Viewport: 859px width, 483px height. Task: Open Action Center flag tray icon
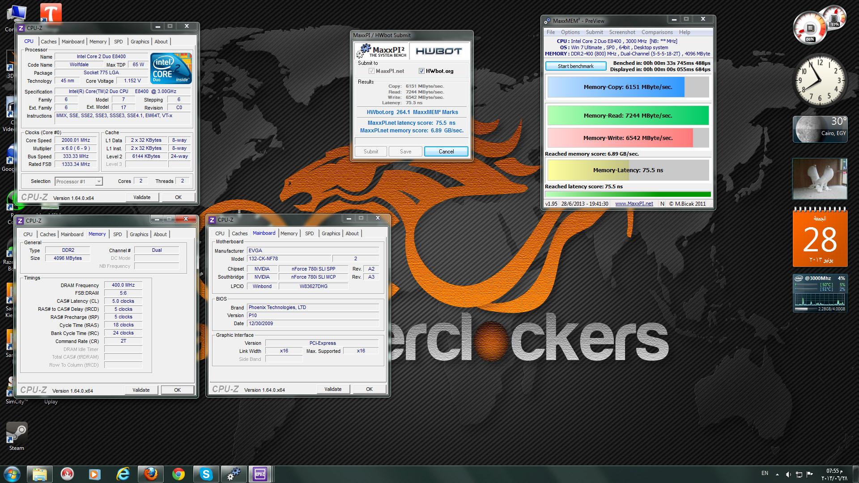click(810, 475)
